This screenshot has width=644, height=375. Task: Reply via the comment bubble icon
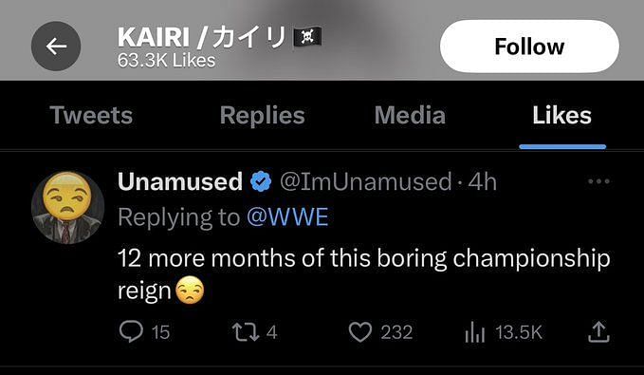[131, 331]
